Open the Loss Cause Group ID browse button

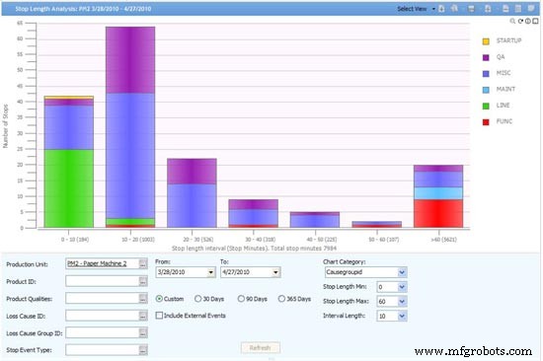[x=143, y=333]
